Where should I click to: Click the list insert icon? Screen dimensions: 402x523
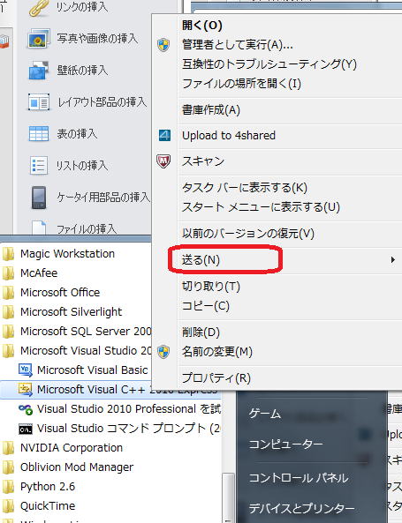(x=39, y=165)
